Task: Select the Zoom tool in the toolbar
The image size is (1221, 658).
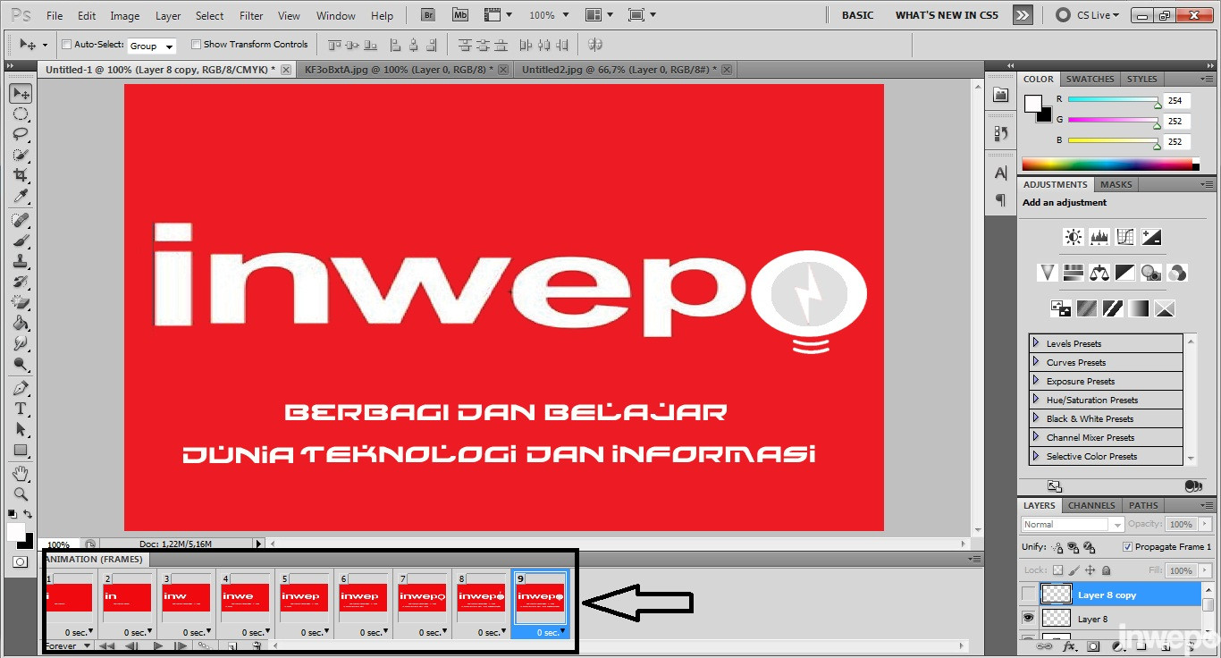Action: [20, 494]
